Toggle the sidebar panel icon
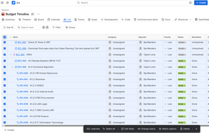The width and height of the screenshot is (209, 133). tap(2, 3)
